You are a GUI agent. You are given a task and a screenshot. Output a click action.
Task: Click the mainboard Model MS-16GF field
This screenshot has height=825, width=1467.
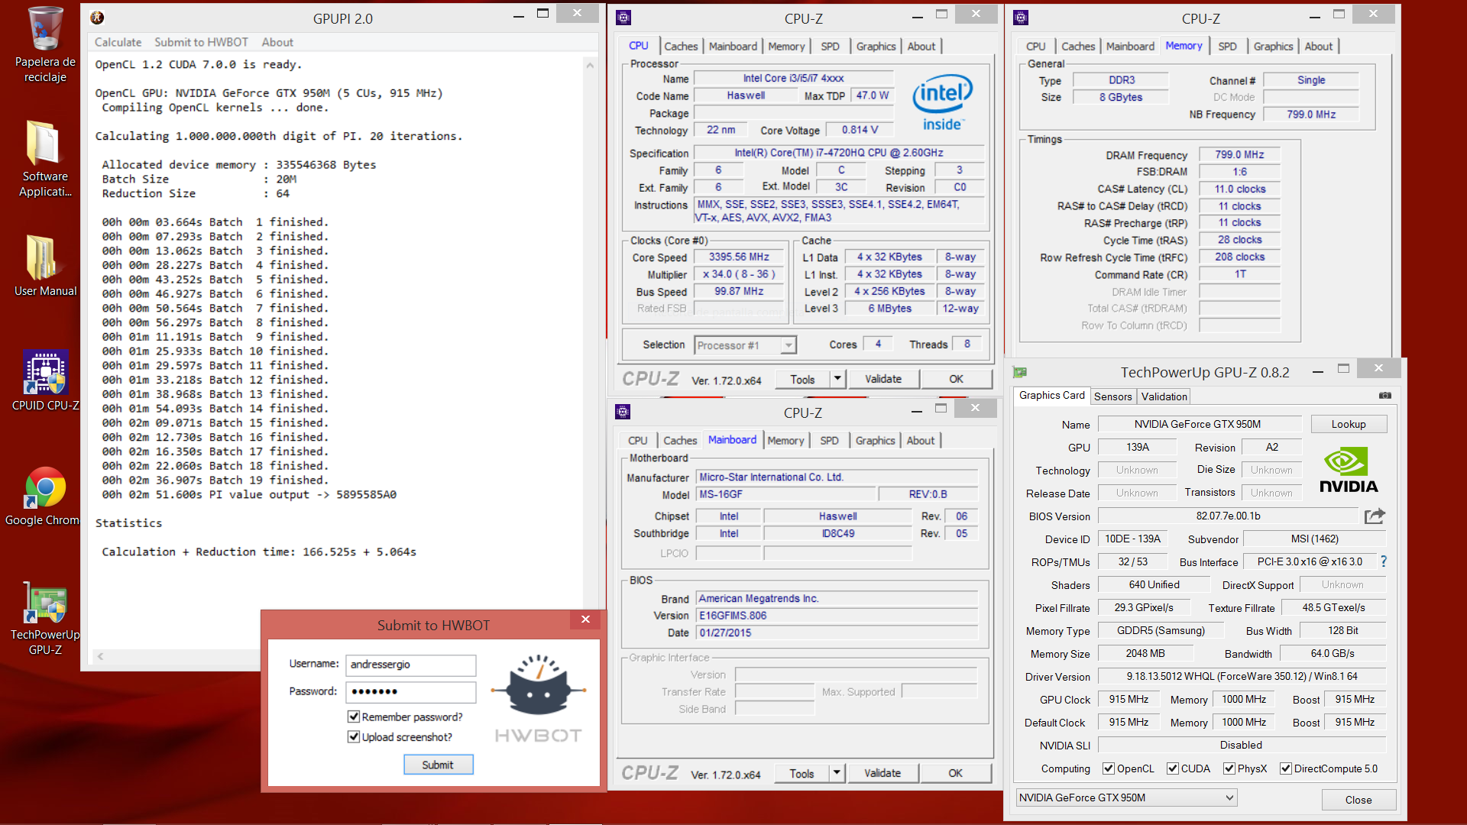[785, 494]
